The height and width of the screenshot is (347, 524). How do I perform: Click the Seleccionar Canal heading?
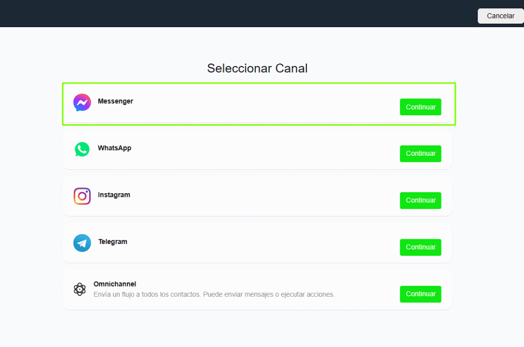[x=257, y=68]
